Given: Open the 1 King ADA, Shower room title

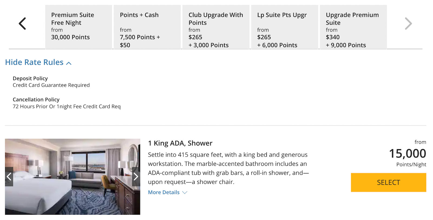Looking at the screenshot, I should 180,143.
